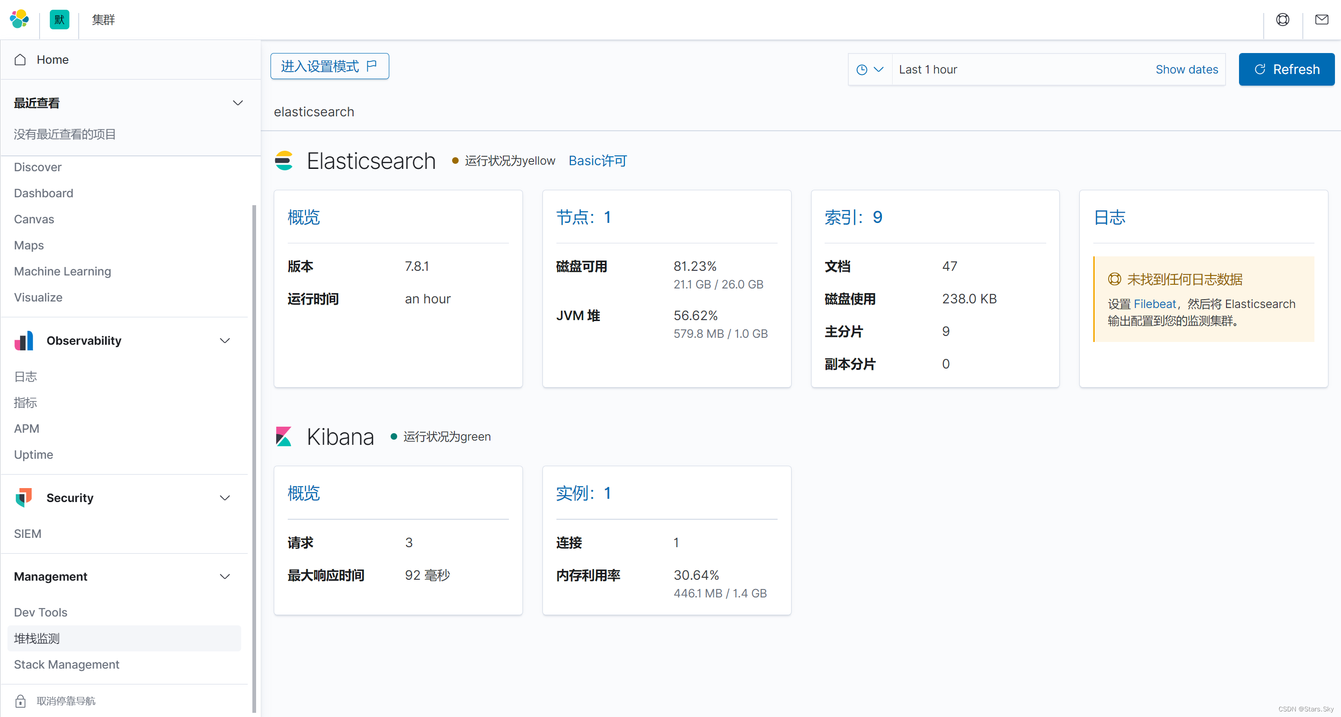Open the 日志 logs panel link

click(x=1109, y=217)
